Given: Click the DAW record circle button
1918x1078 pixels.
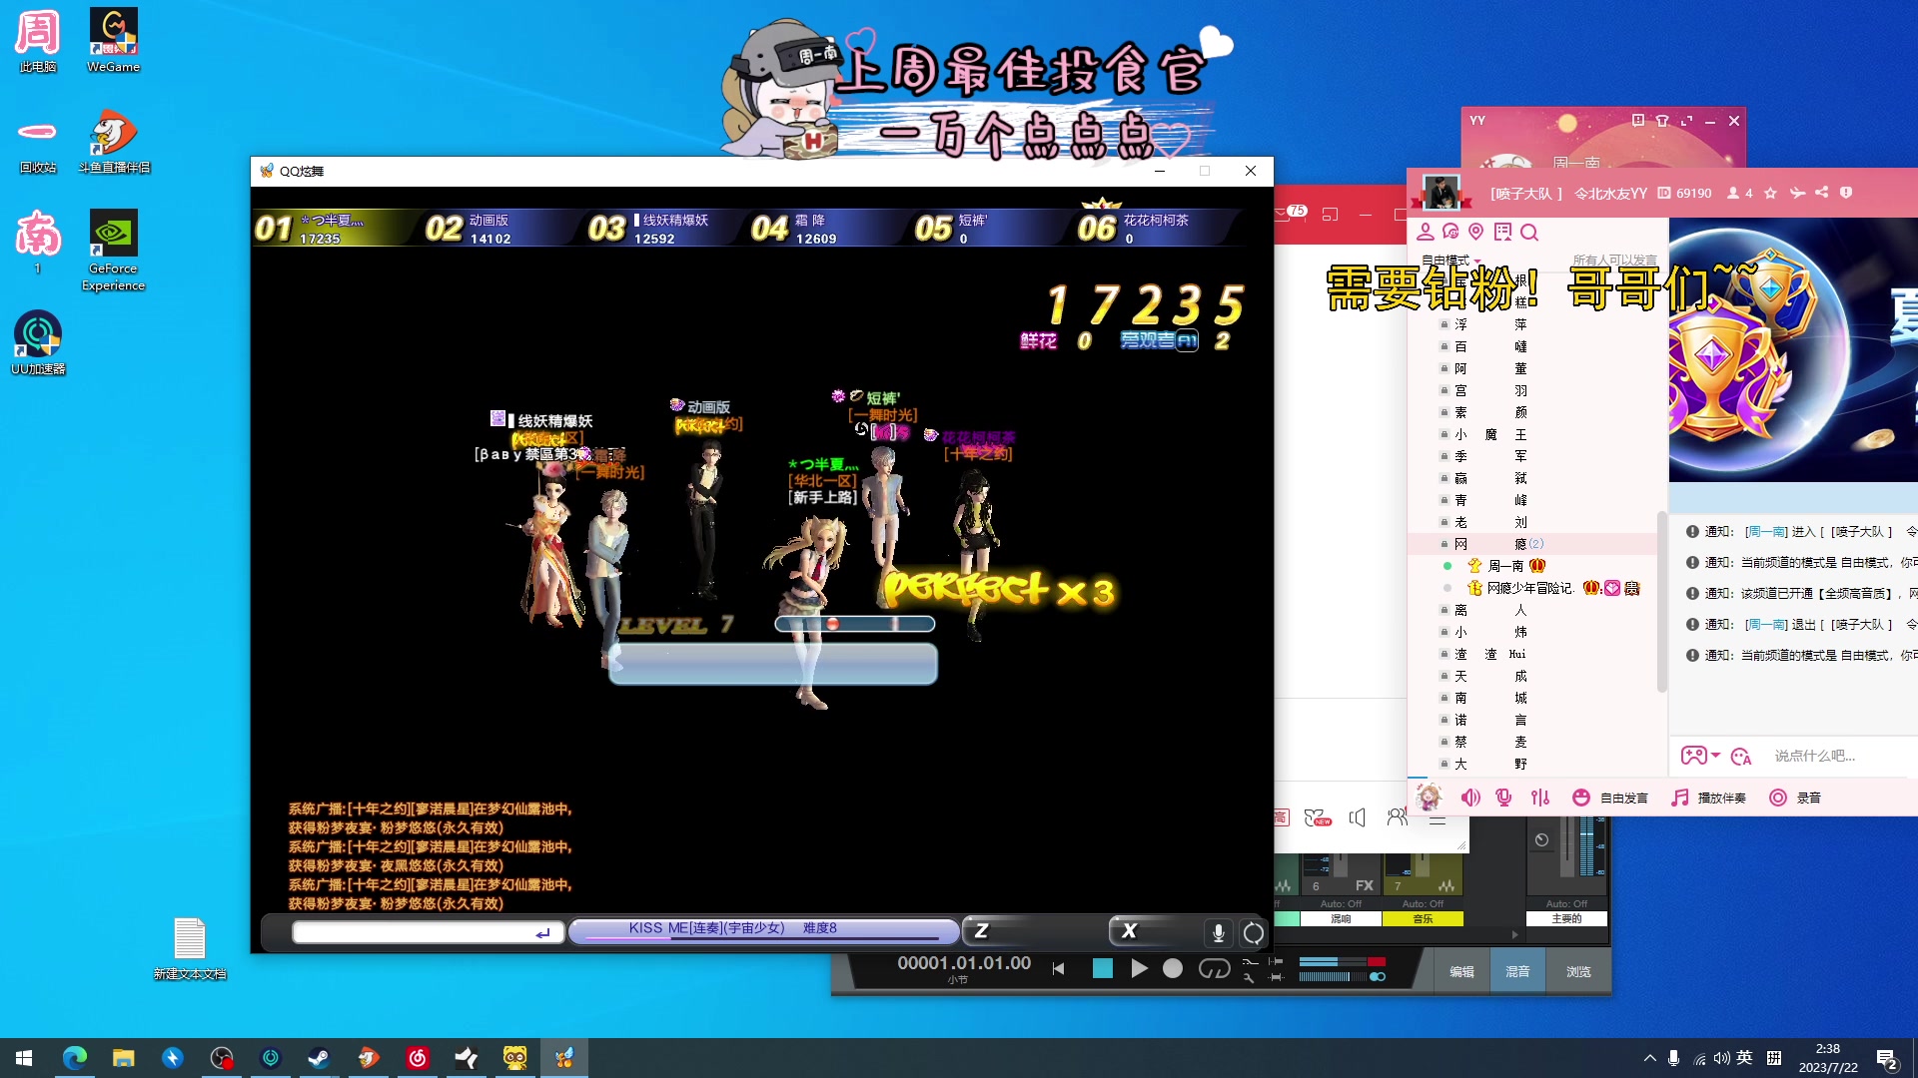Looking at the screenshot, I should pyautogui.click(x=1173, y=968).
